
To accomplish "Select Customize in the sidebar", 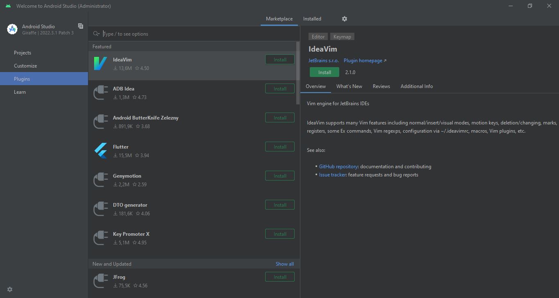I will [x=44, y=66].
